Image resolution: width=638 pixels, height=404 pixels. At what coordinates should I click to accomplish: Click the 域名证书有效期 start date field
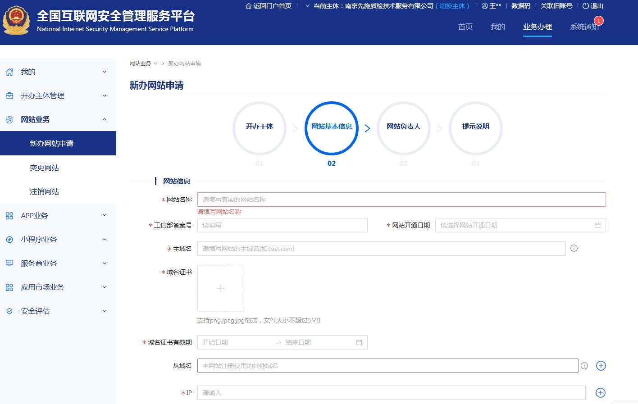pos(235,342)
